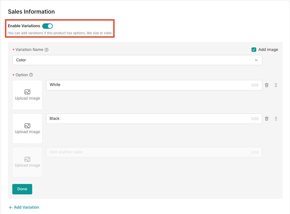Click plus icon beside Add Variation
The height and width of the screenshot is (214, 290).
coord(10,207)
